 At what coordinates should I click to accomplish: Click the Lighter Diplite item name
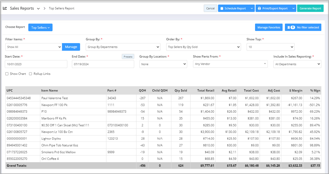point(51,139)
